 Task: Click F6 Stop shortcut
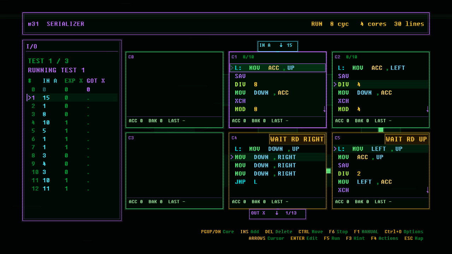(338, 232)
